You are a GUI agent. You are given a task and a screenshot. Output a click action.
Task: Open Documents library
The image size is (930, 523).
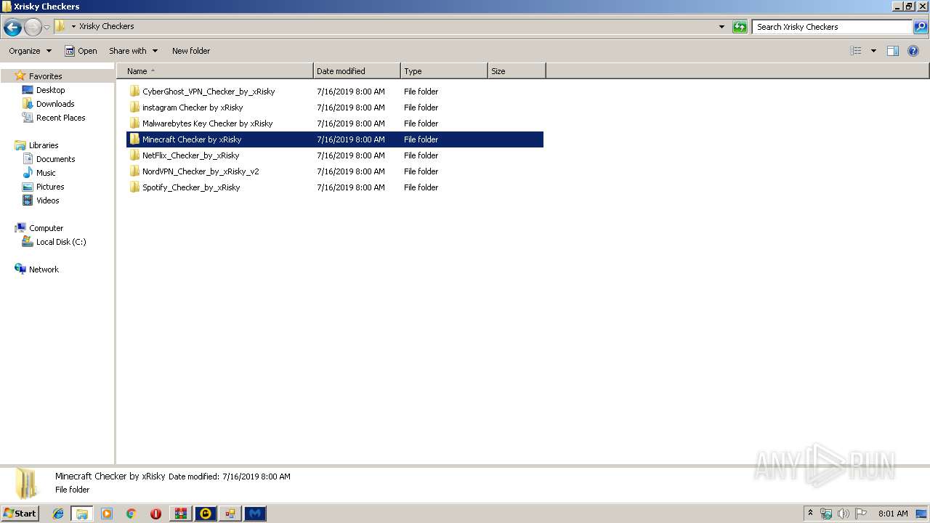tap(55, 159)
